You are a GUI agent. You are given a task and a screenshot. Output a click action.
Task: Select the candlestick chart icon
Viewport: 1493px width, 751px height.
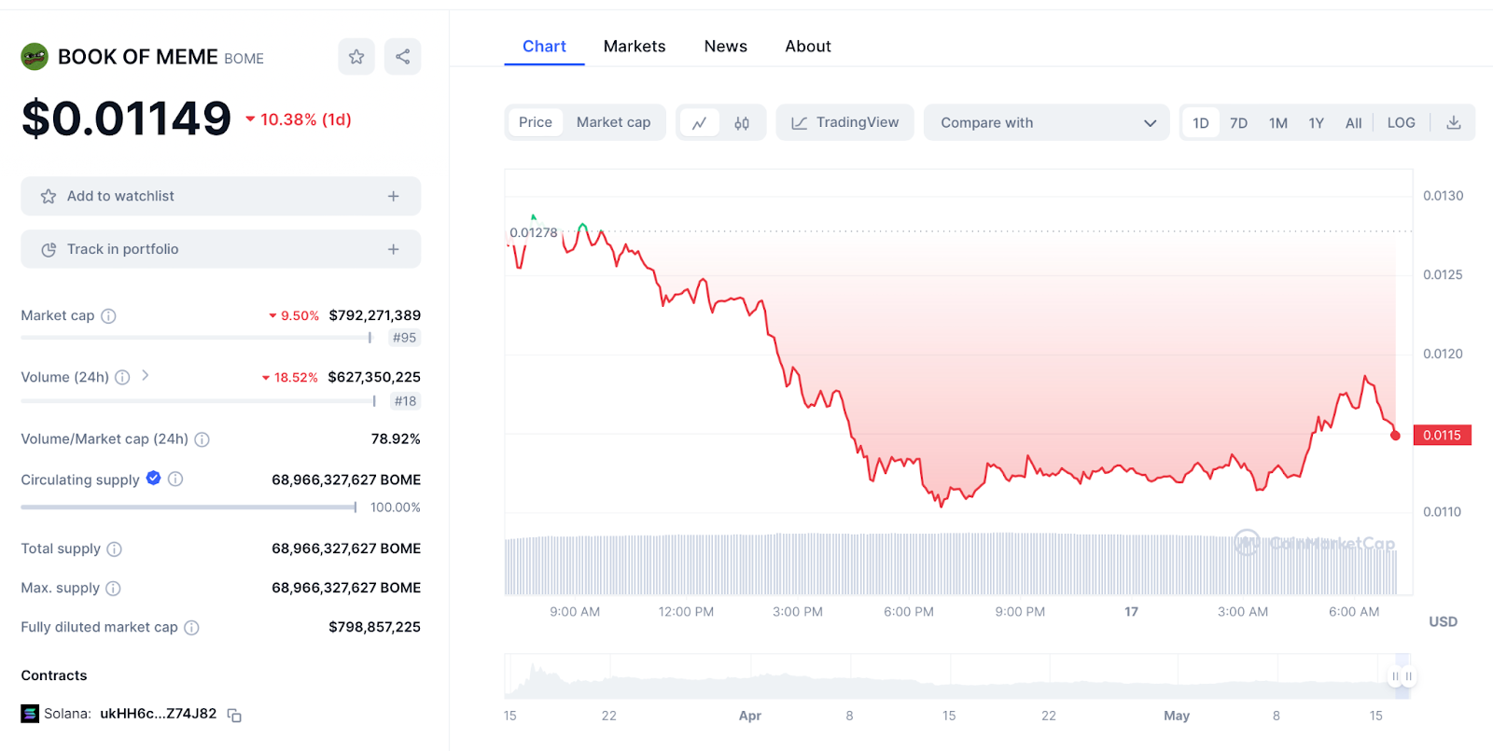click(742, 123)
